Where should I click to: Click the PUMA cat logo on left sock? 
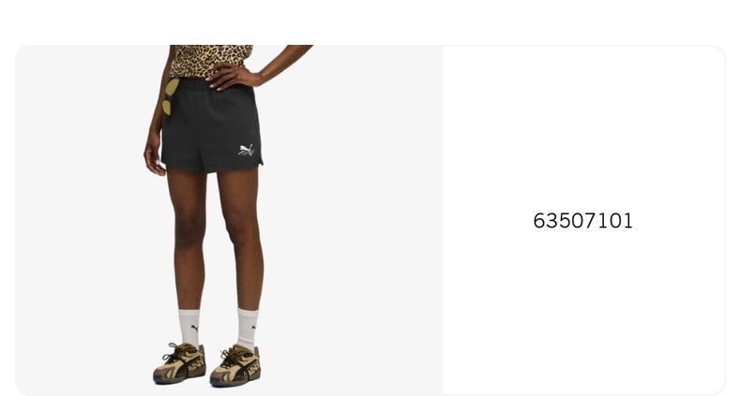click(195, 328)
